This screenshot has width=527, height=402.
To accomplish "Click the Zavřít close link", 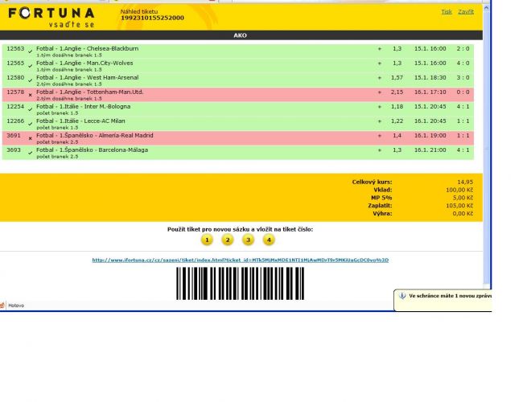I will pyautogui.click(x=466, y=12).
